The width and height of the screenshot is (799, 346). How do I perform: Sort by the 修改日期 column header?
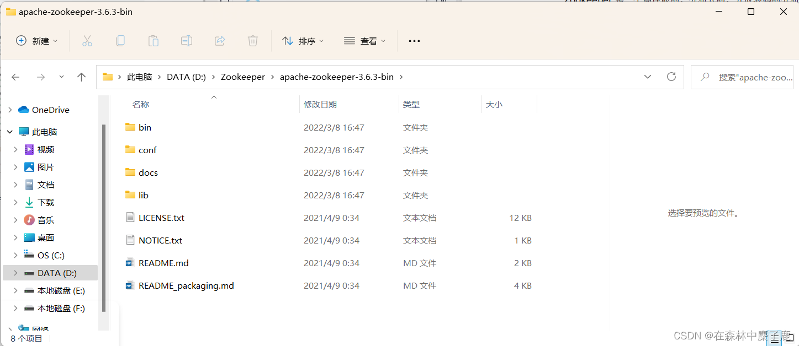320,104
